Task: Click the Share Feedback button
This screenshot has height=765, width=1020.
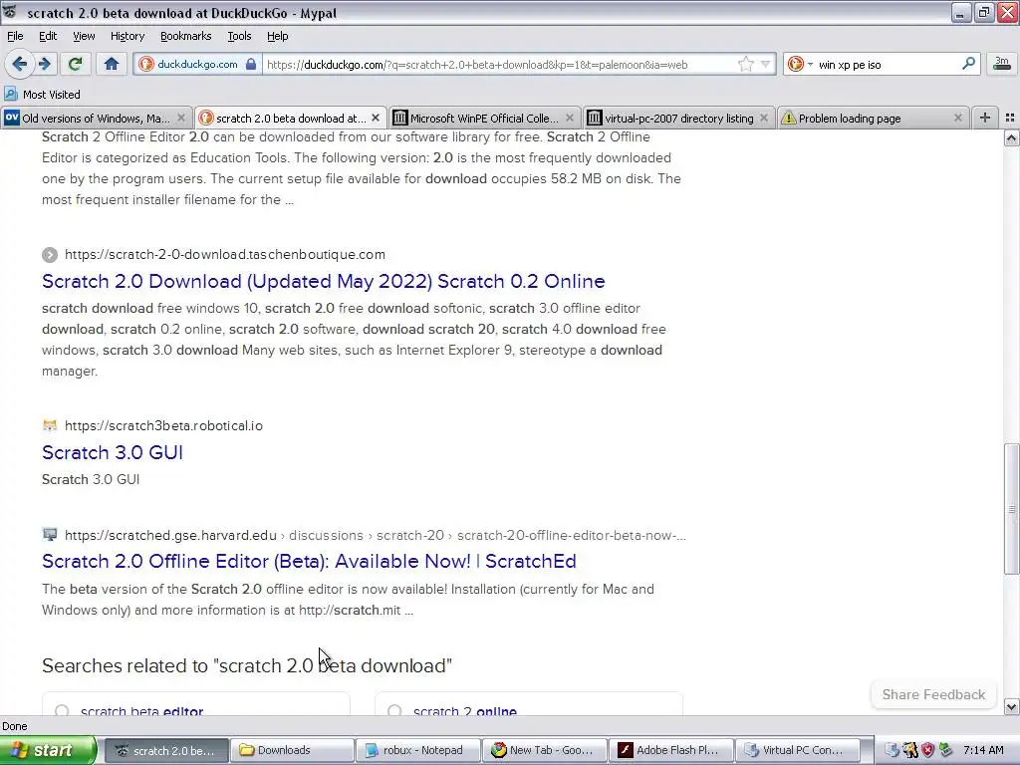Action: (933, 694)
